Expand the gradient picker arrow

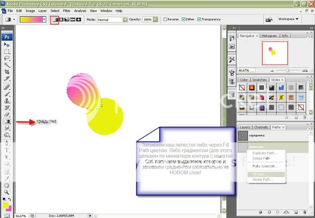[x=45, y=20]
